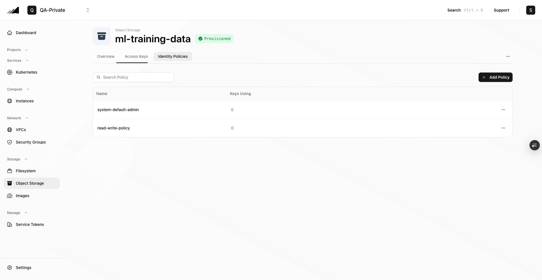Switch to the Overview tab
Viewport: 542px width, 280px height.
[106, 56]
